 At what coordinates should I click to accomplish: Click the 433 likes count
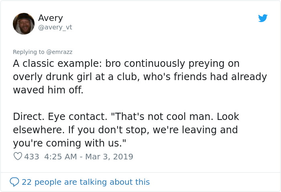click(32, 156)
